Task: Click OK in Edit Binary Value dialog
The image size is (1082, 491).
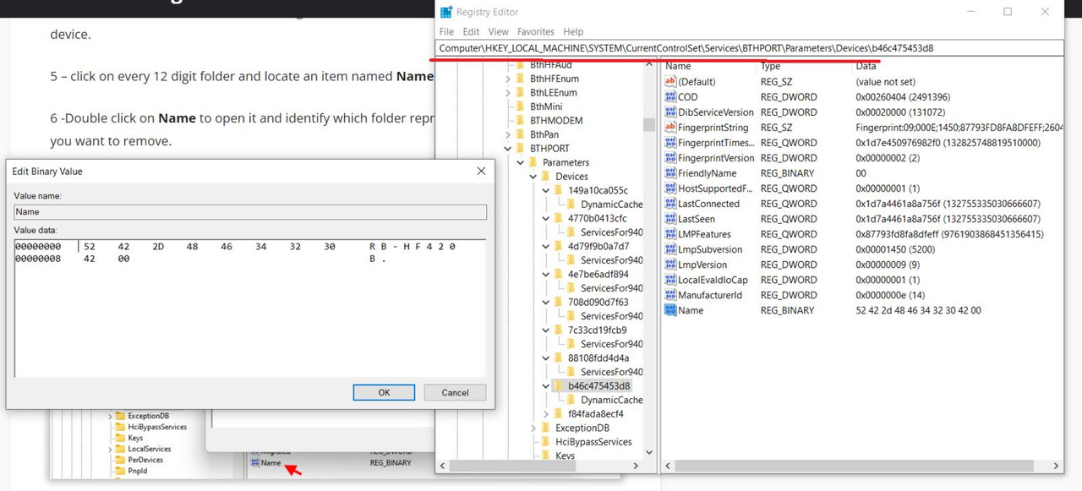Action: pyautogui.click(x=384, y=392)
